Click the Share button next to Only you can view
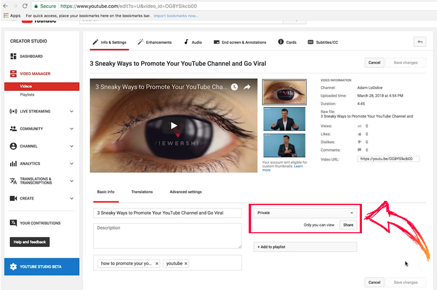 [x=348, y=225]
